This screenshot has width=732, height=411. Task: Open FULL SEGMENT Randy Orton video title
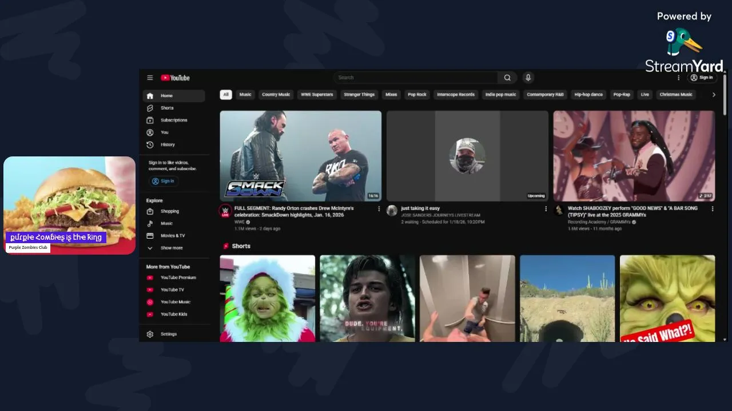(294, 212)
